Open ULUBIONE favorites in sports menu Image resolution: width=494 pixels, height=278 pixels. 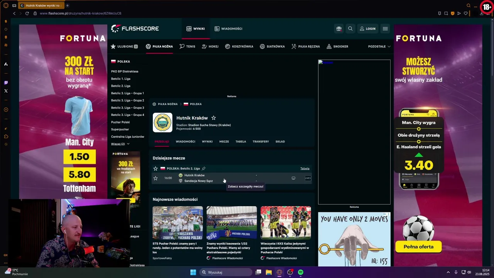pyautogui.click(x=124, y=46)
